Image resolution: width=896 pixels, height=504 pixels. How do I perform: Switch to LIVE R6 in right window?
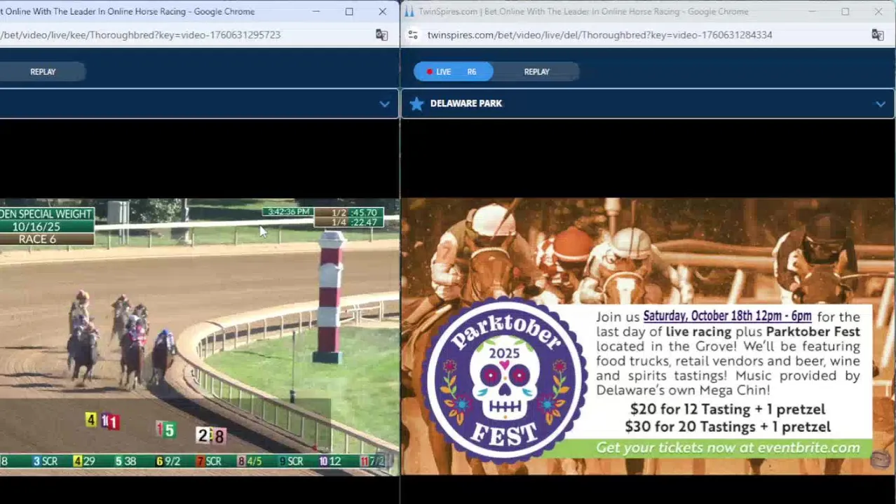pos(453,71)
